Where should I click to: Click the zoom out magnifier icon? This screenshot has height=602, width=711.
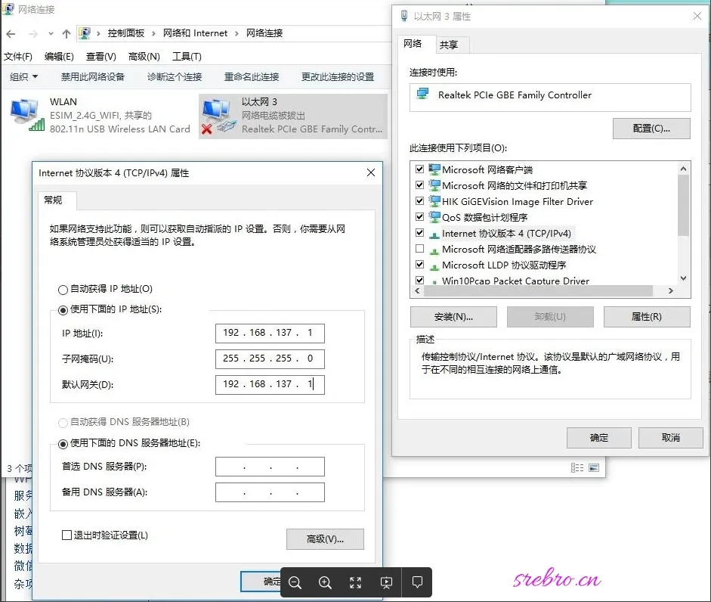[295, 582]
